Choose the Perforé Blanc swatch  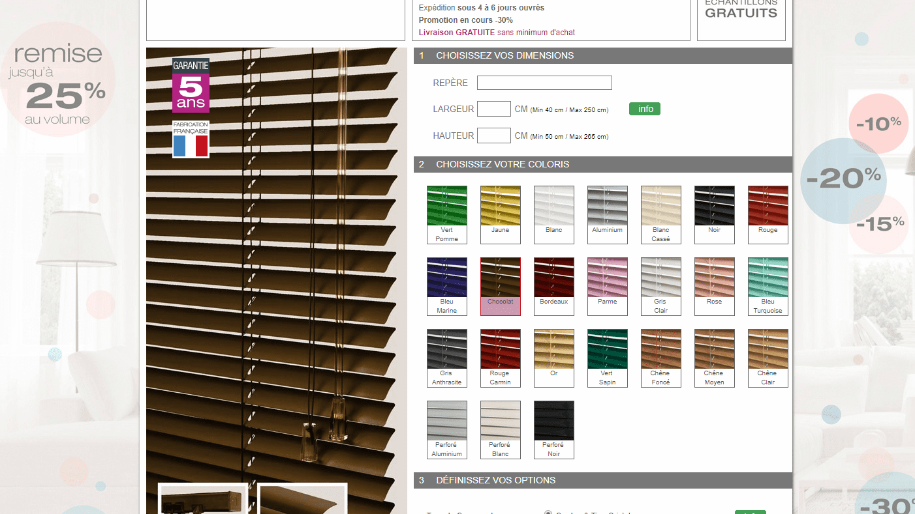coord(501,430)
